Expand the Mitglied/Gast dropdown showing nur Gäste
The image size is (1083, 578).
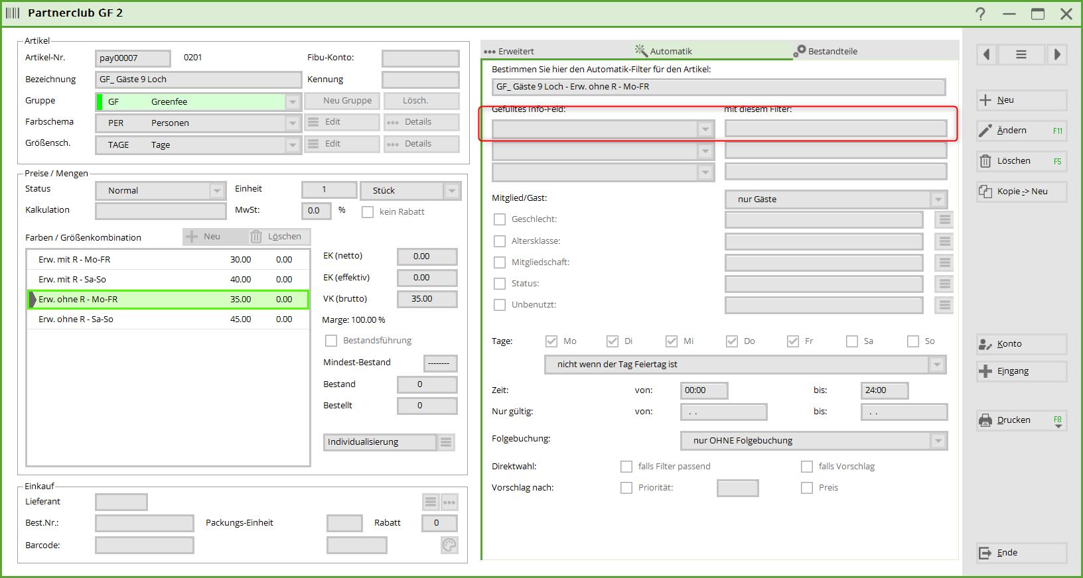[x=938, y=200]
